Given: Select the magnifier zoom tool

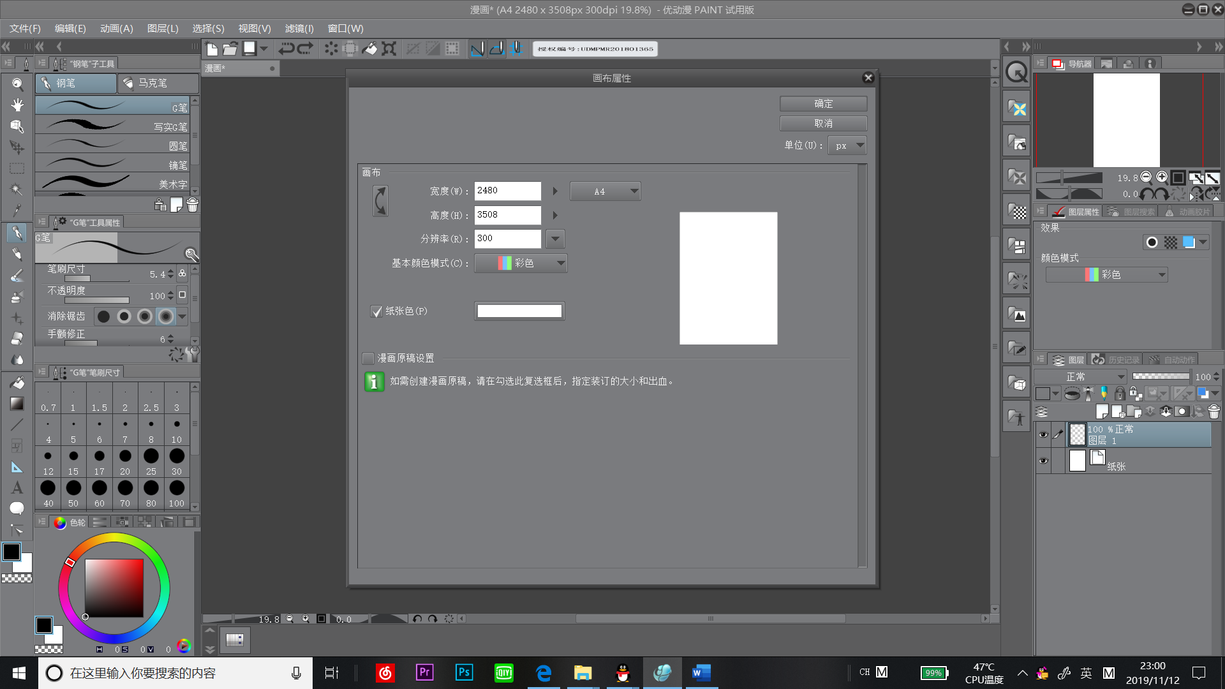Looking at the screenshot, I should point(17,84).
